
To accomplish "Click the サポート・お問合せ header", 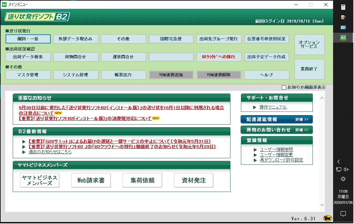I will (277, 98).
